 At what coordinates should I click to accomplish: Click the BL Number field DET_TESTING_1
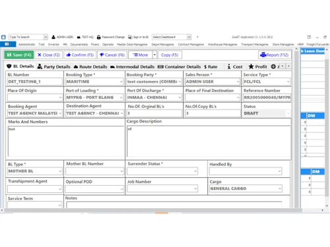(x=35, y=82)
